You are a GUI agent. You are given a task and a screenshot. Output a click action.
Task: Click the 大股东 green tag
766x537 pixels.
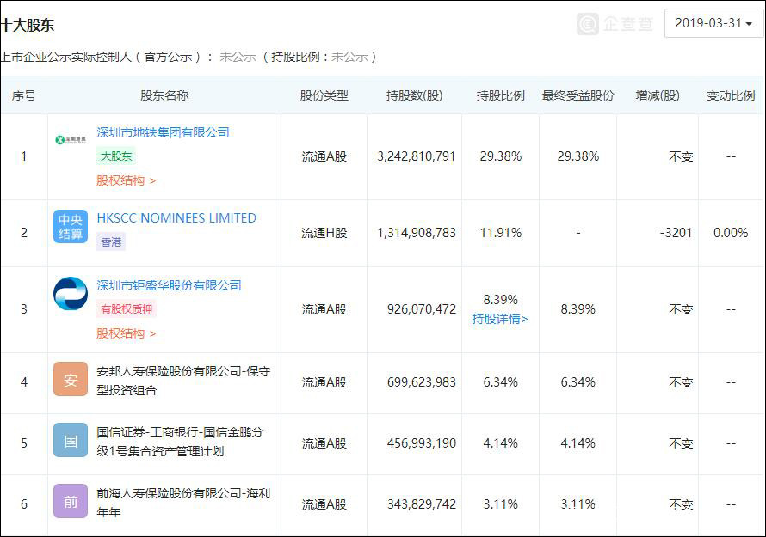116,156
